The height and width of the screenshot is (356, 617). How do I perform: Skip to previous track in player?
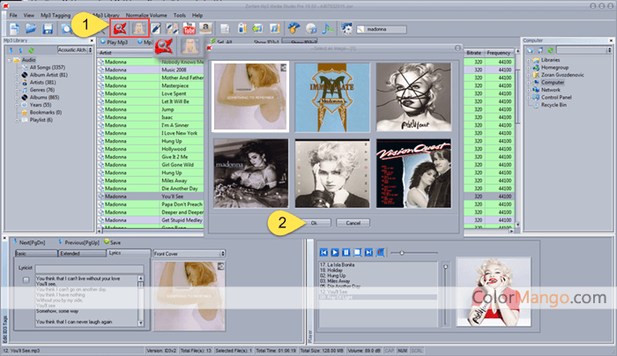click(323, 253)
